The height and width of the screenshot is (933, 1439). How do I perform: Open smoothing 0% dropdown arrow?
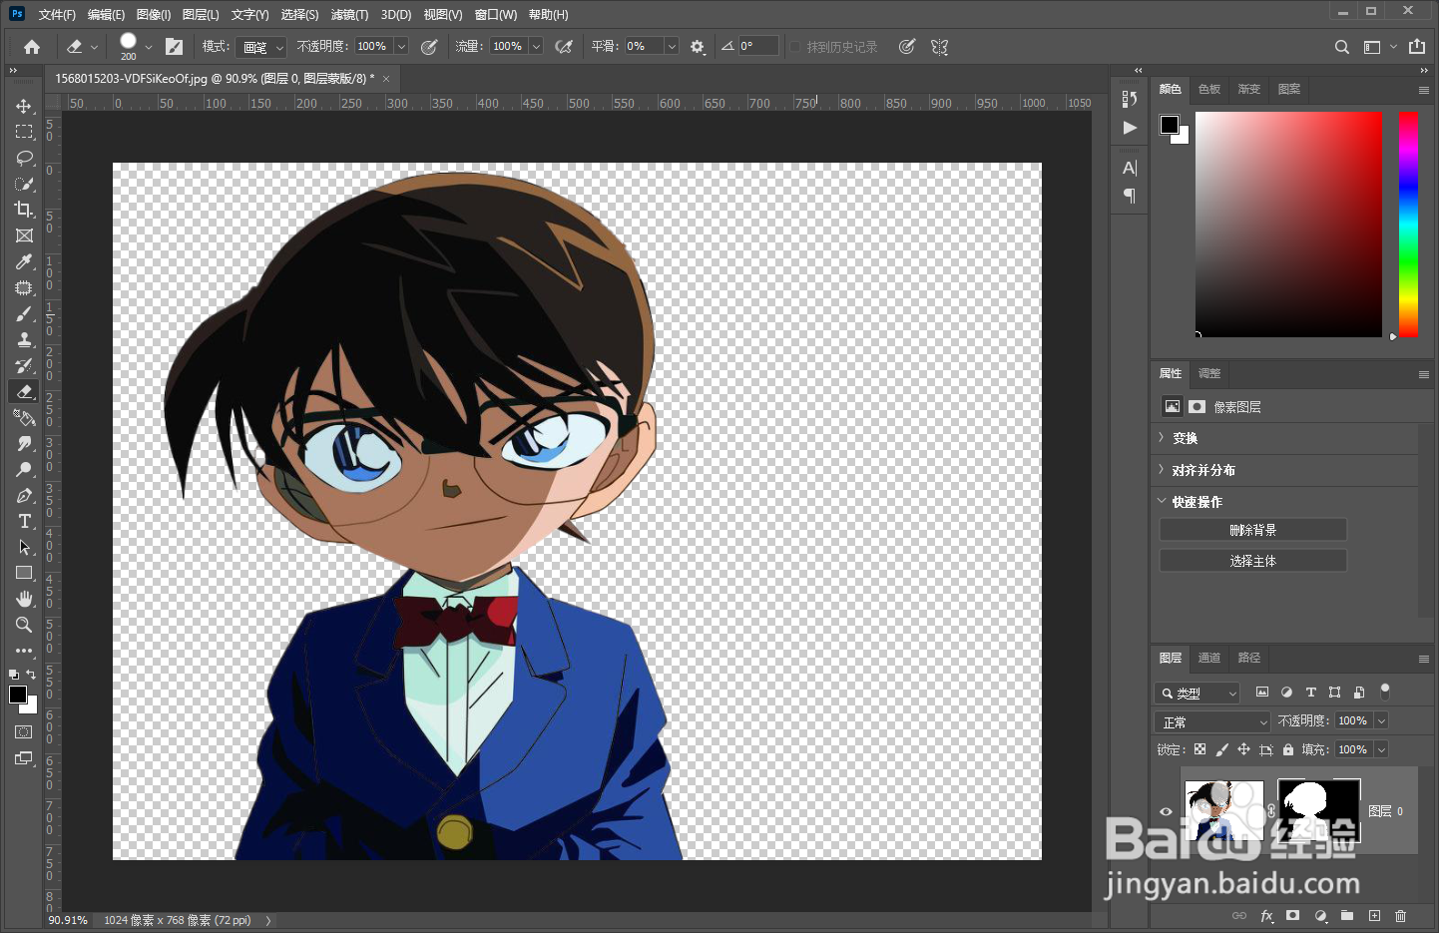tap(672, 46)
